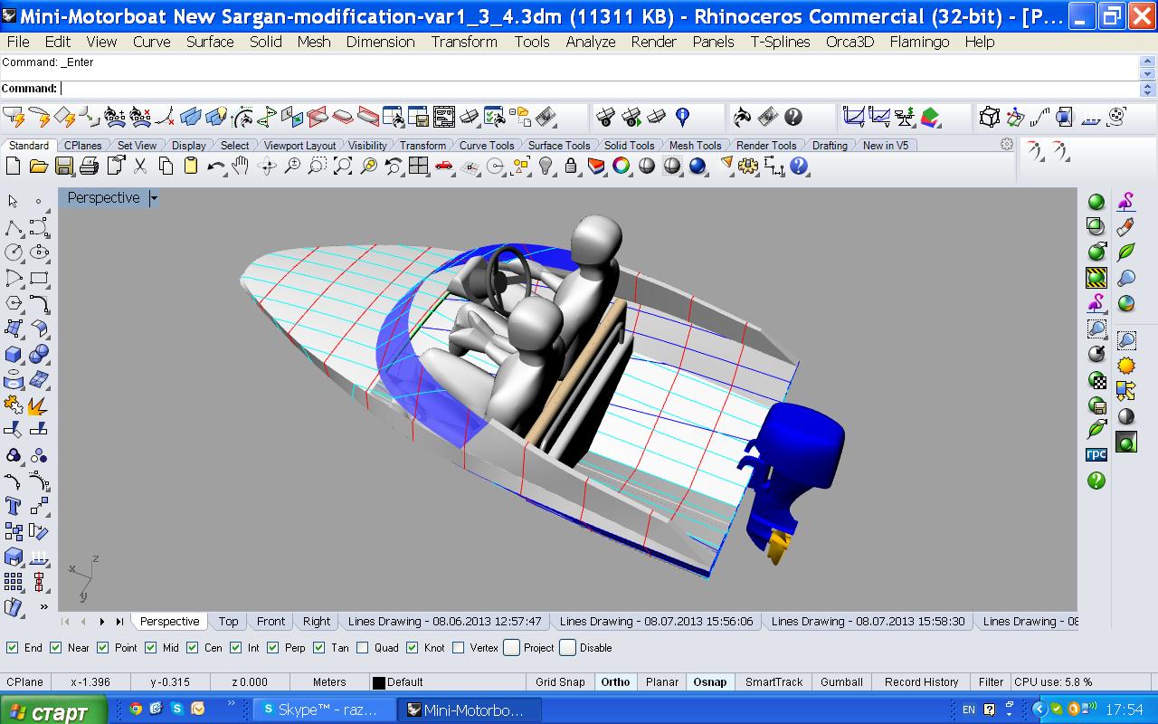Enable the Quad osnap checkbox
The image size is (1158, 724).
point(363,648)
